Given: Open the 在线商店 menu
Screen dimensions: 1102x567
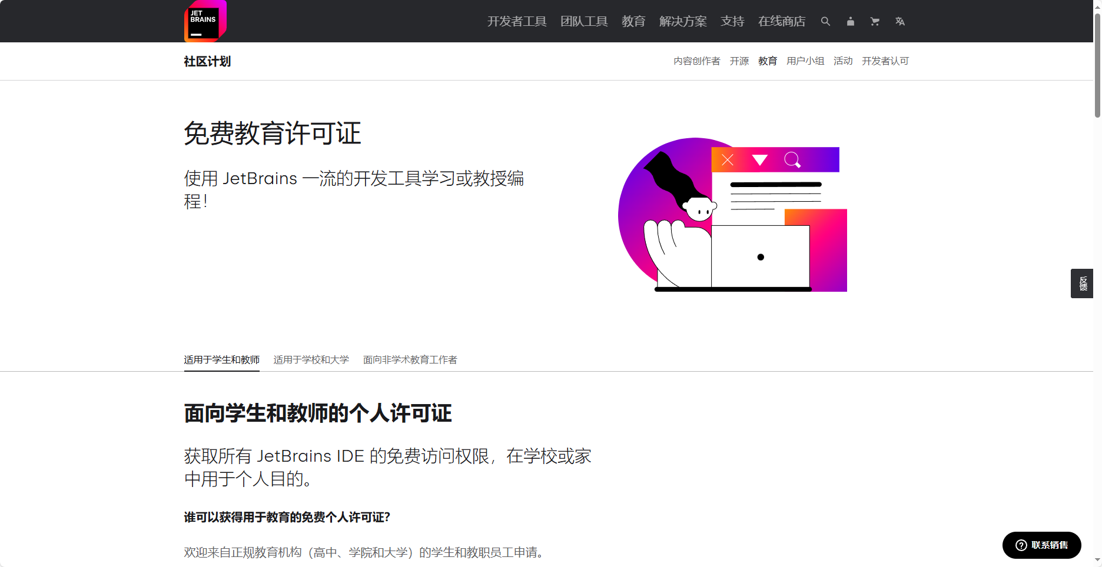Looking at the screenshot, I should (782, 21).
